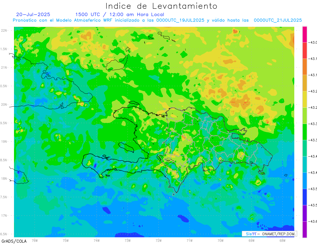Select the date text '20-Jul-2025'
Screen dimensions: 317x244
(33, 14)
